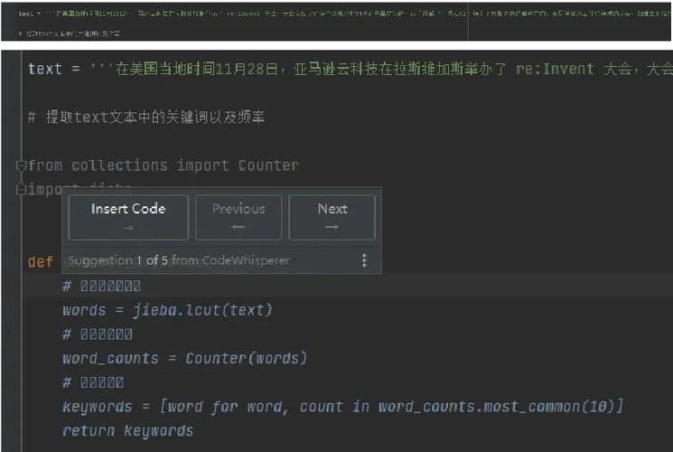Click the '# 提取text文本中的关键词以及频率' comment line
This screenshot has height=452, width=673.
click(x=146, y=117)
